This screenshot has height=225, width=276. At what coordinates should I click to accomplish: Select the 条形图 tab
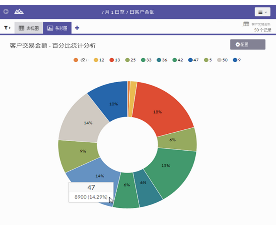[57, 28]
